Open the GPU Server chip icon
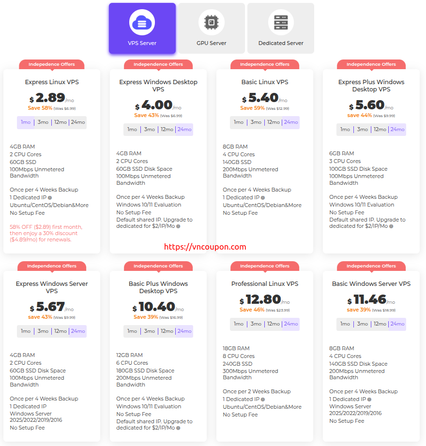Viewport: 426px width, 446px height. 211,22
